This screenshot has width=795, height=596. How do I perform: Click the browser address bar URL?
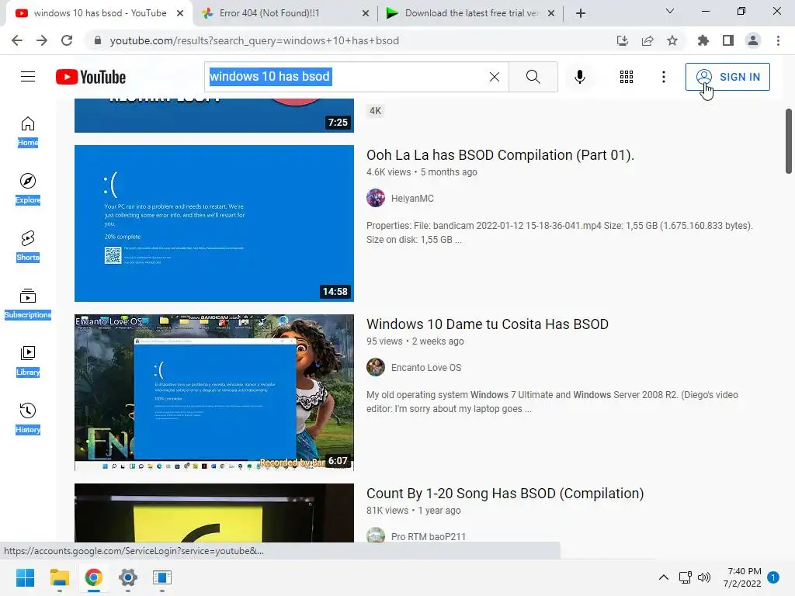pyautogui.click(x=255, y=40)
